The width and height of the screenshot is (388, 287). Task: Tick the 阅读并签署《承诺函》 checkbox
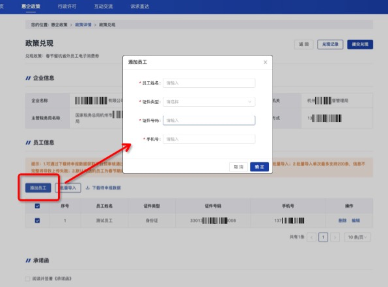(x=27, y=279)
